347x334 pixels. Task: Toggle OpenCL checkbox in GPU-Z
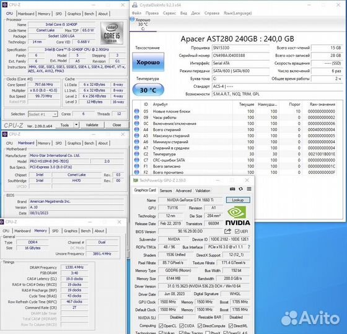pyautogui.click(x=161, y=325)
